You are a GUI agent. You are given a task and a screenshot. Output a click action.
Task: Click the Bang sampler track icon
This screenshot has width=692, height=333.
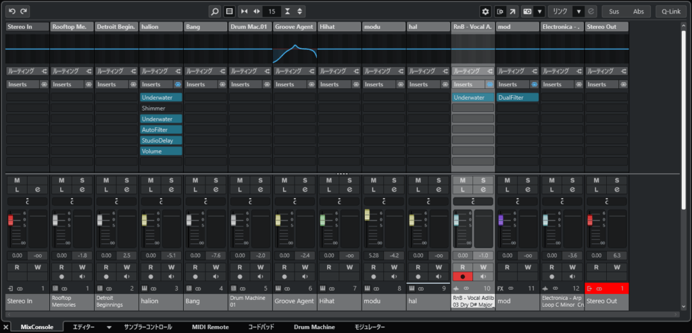click(189, 289)
